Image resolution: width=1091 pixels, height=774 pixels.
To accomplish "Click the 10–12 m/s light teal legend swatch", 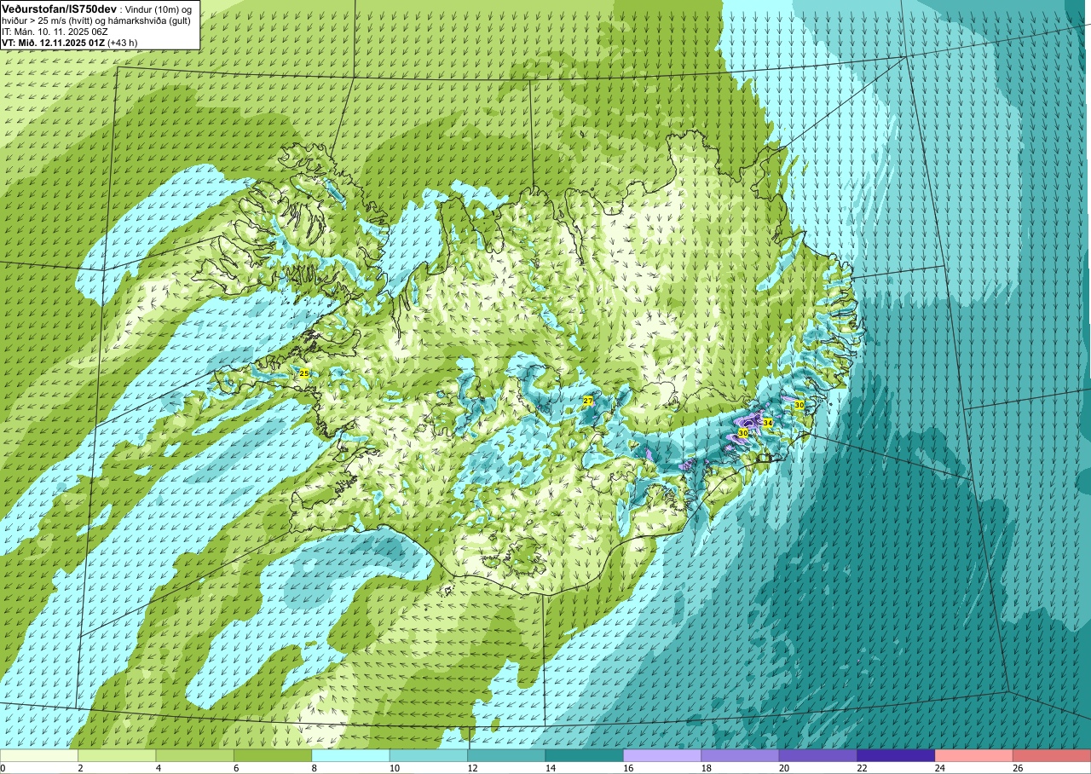I will coord(429,756).
